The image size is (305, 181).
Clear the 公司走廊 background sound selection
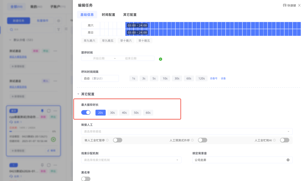[x=288, y=160]
